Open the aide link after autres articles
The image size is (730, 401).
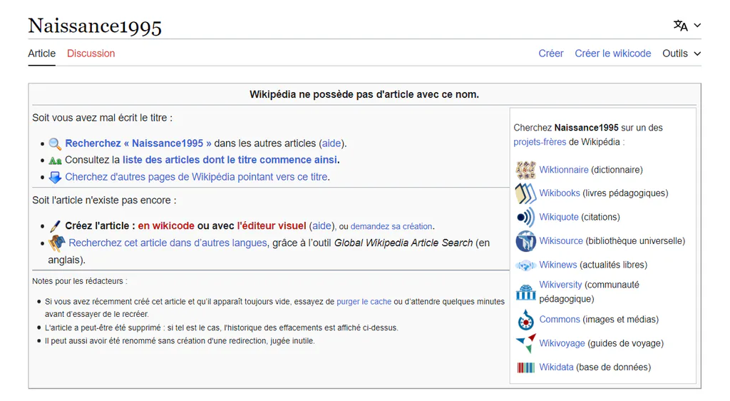pos(331,143)
